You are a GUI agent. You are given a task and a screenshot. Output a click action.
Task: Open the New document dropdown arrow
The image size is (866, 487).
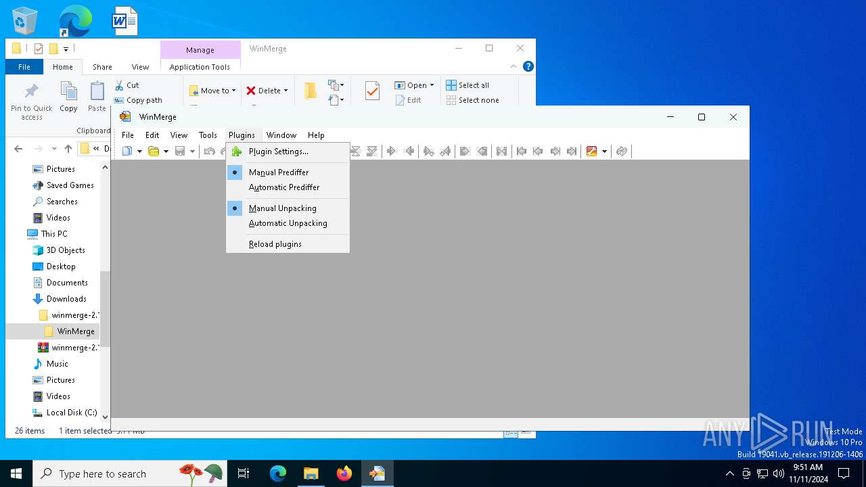(139, 152)
